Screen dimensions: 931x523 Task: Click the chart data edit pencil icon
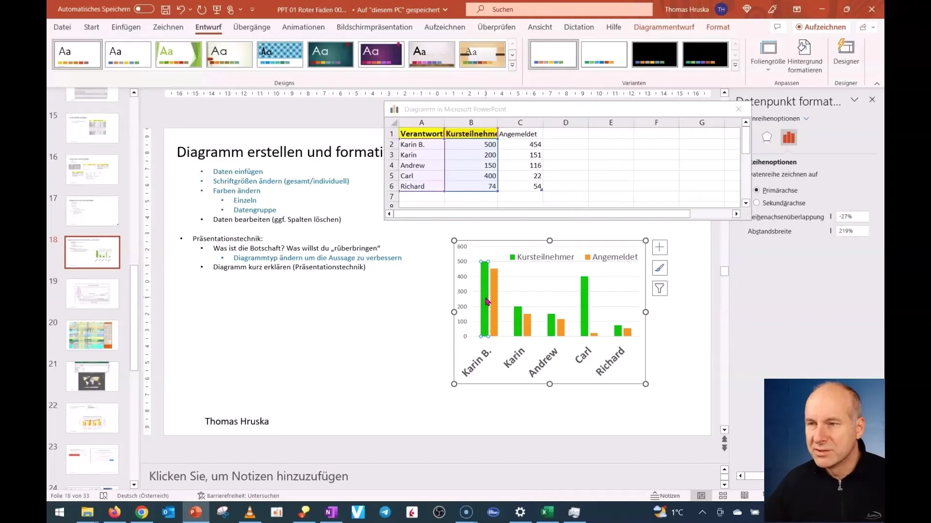click(659, 268)
